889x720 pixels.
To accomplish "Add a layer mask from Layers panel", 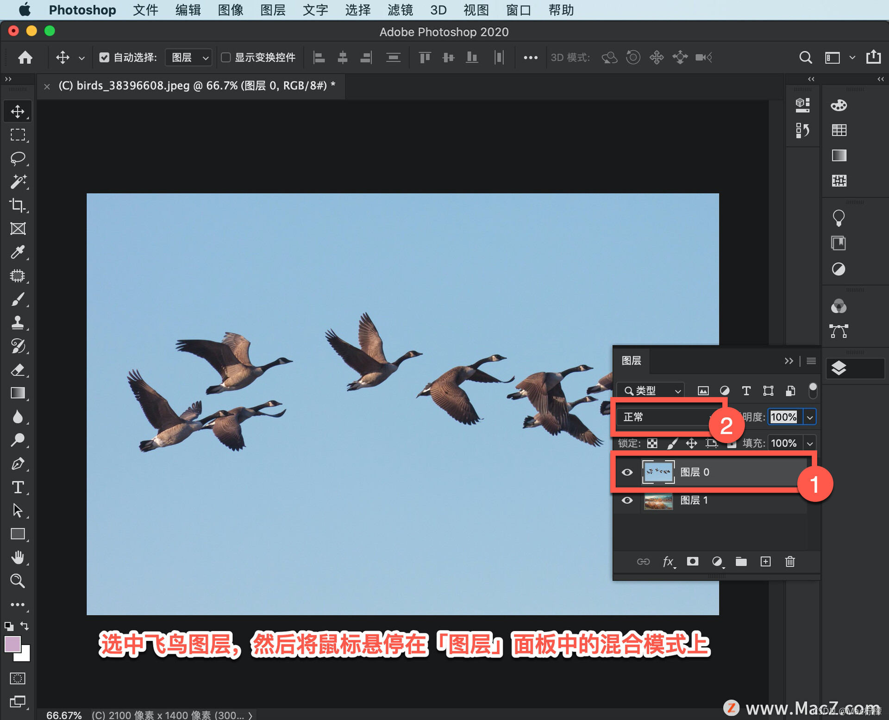I will tap(692, 562).
